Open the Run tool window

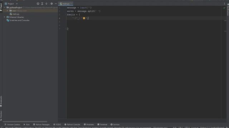(x=26, y=124)
